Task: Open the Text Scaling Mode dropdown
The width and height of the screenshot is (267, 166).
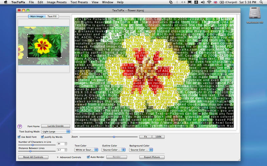Action: pyautogui.click(x=55, y=132)
